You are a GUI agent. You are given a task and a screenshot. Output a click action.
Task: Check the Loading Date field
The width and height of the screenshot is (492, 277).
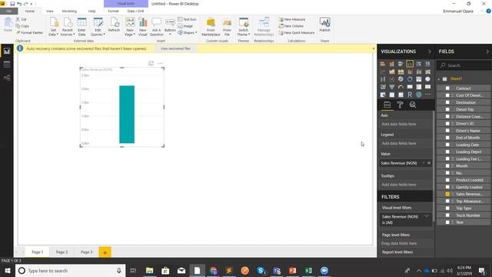(x=447, y=145)
